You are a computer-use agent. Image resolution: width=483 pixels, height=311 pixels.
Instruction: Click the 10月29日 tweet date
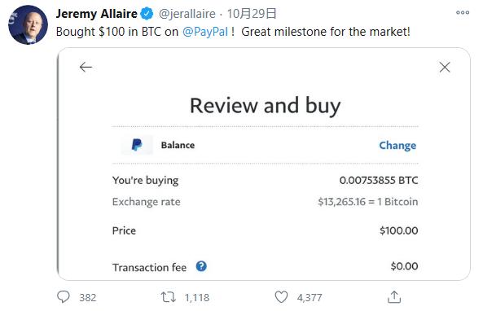click(252, 14)
